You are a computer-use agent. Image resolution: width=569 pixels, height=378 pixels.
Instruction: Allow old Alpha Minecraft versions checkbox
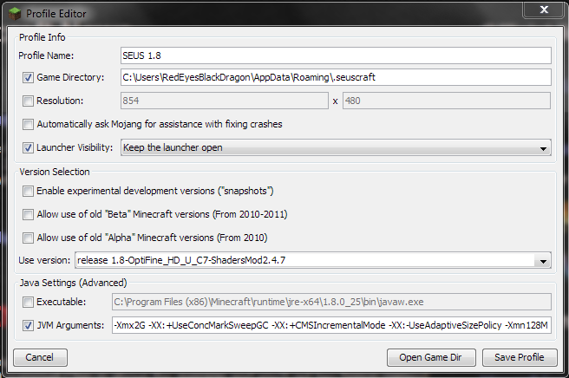tap(28, 238)
